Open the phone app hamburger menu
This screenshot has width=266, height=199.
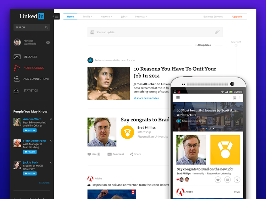click(178, 98)
